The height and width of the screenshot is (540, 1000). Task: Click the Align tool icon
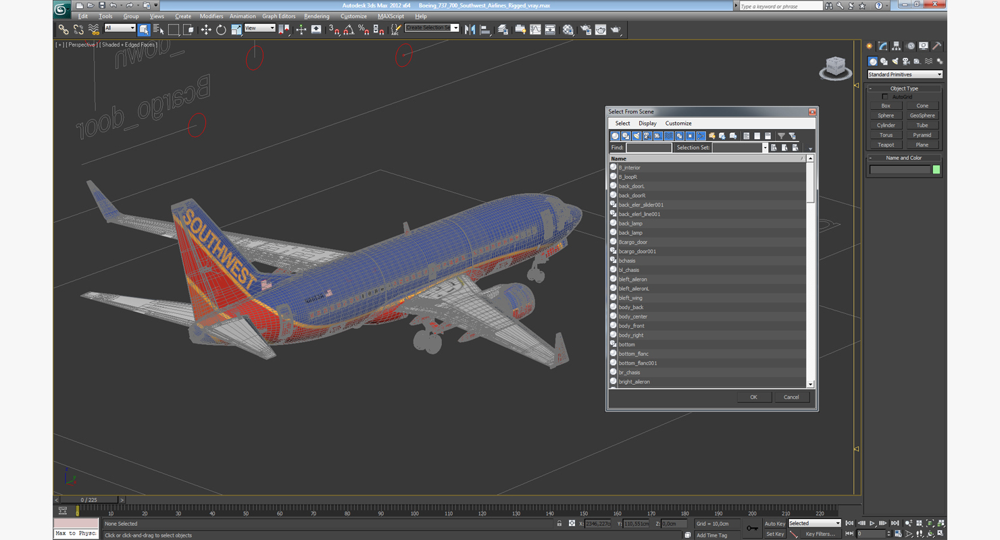pyautogui.click(x=485, y=30)
